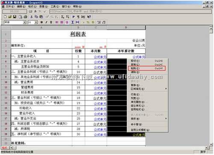Click the green checkmark confirm formula icon
This screenshot has height=155, width=214.
(x=45, y=12)
